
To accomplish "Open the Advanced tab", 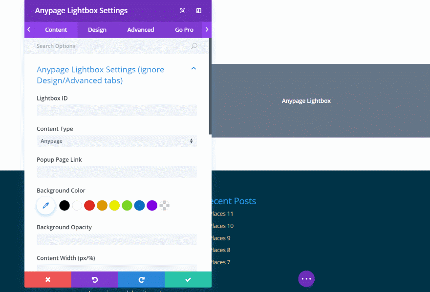I will (x=140, y=30).
